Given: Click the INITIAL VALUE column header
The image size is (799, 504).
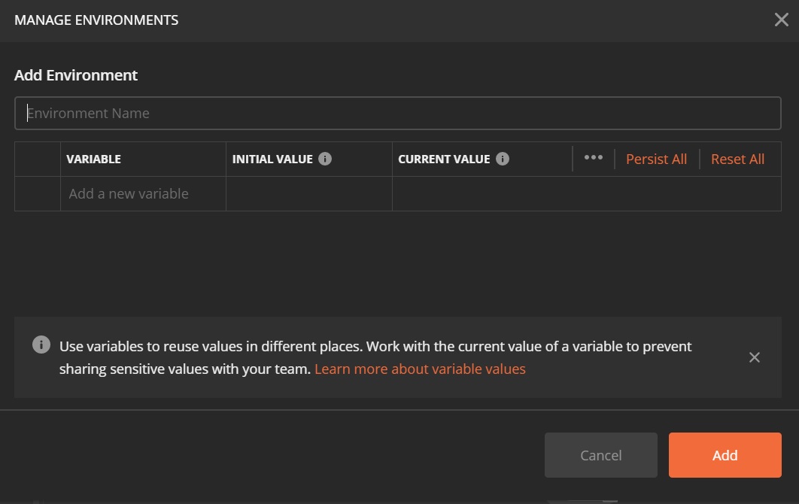Looking at the screenshot, I should (272, 159).
